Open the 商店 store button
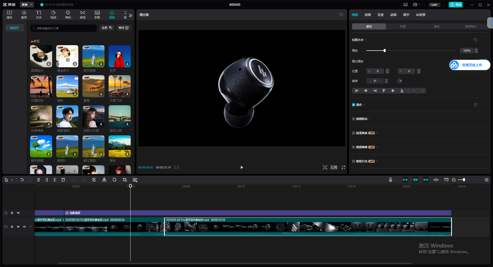This screenshot has height=267, width=493. click(x=124, y=28)
